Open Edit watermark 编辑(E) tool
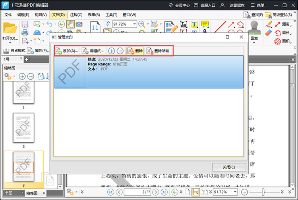The height and width of the screenshot is (200, 298). coord(93,51)
